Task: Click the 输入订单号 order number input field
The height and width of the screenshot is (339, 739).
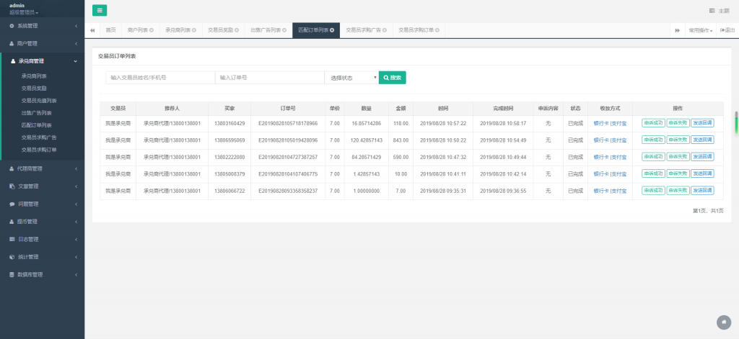Action: click(x=269, y=78)
